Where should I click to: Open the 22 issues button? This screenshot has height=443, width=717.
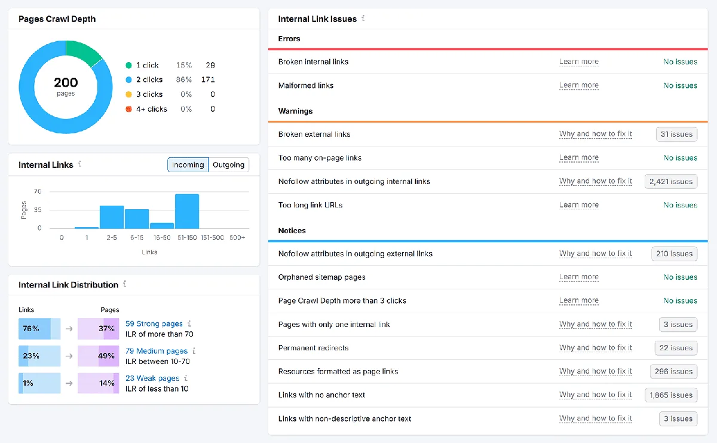pyautogui.click(x=676, y=348)
